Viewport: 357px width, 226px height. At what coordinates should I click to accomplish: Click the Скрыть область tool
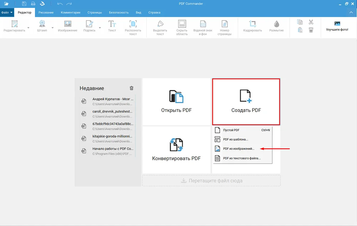click(182, 28)
